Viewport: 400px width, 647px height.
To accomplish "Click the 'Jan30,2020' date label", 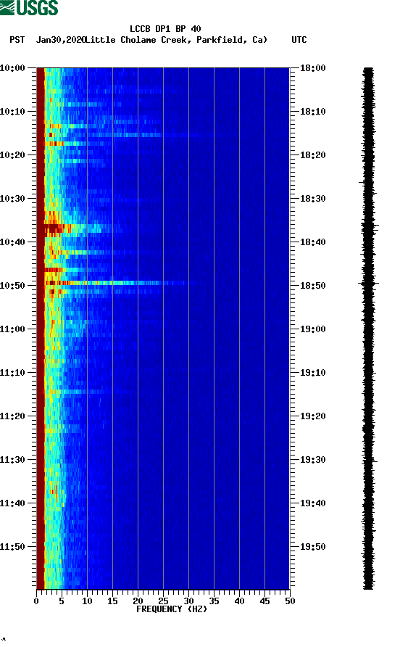I will click(x=60, y=40).
